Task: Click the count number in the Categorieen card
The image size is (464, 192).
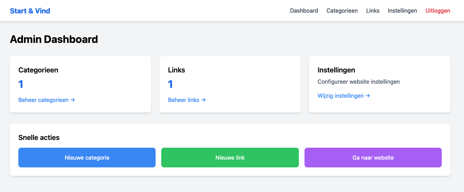Action: (x=21, y=84)
